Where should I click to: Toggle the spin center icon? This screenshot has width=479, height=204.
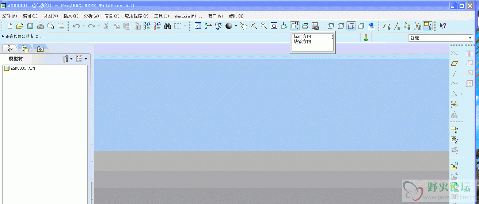[x=208, y=26]
